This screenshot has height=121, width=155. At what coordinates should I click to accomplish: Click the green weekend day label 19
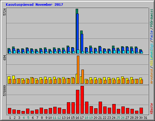point(91,118)
